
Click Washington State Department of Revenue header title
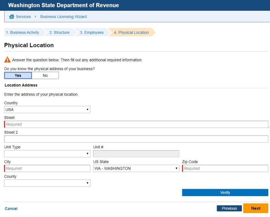[63, 5]
